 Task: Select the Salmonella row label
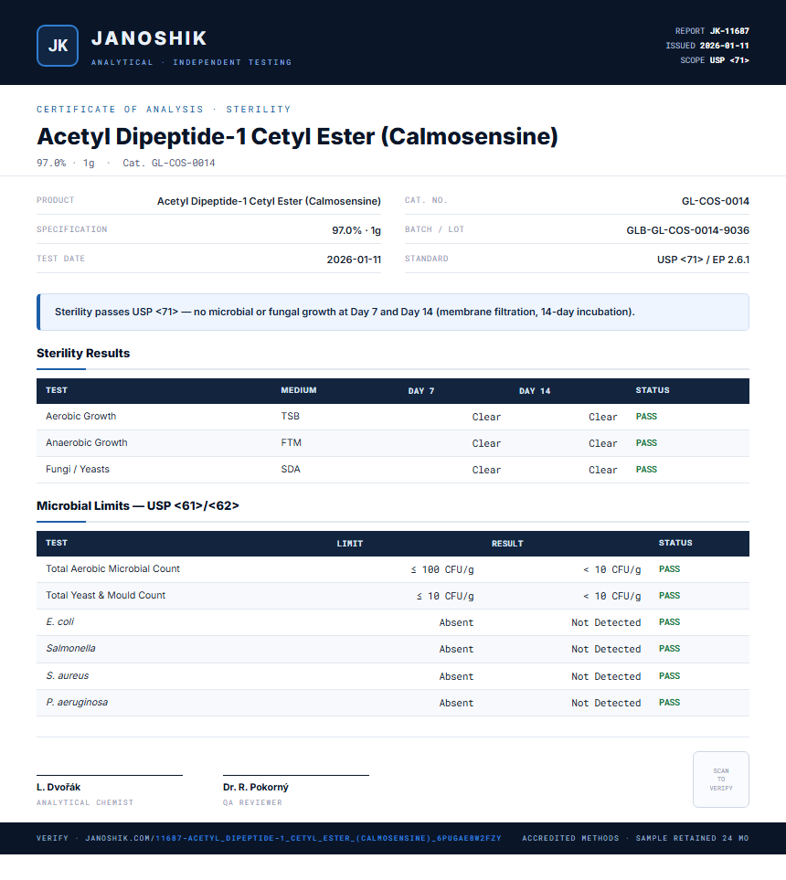70,648
